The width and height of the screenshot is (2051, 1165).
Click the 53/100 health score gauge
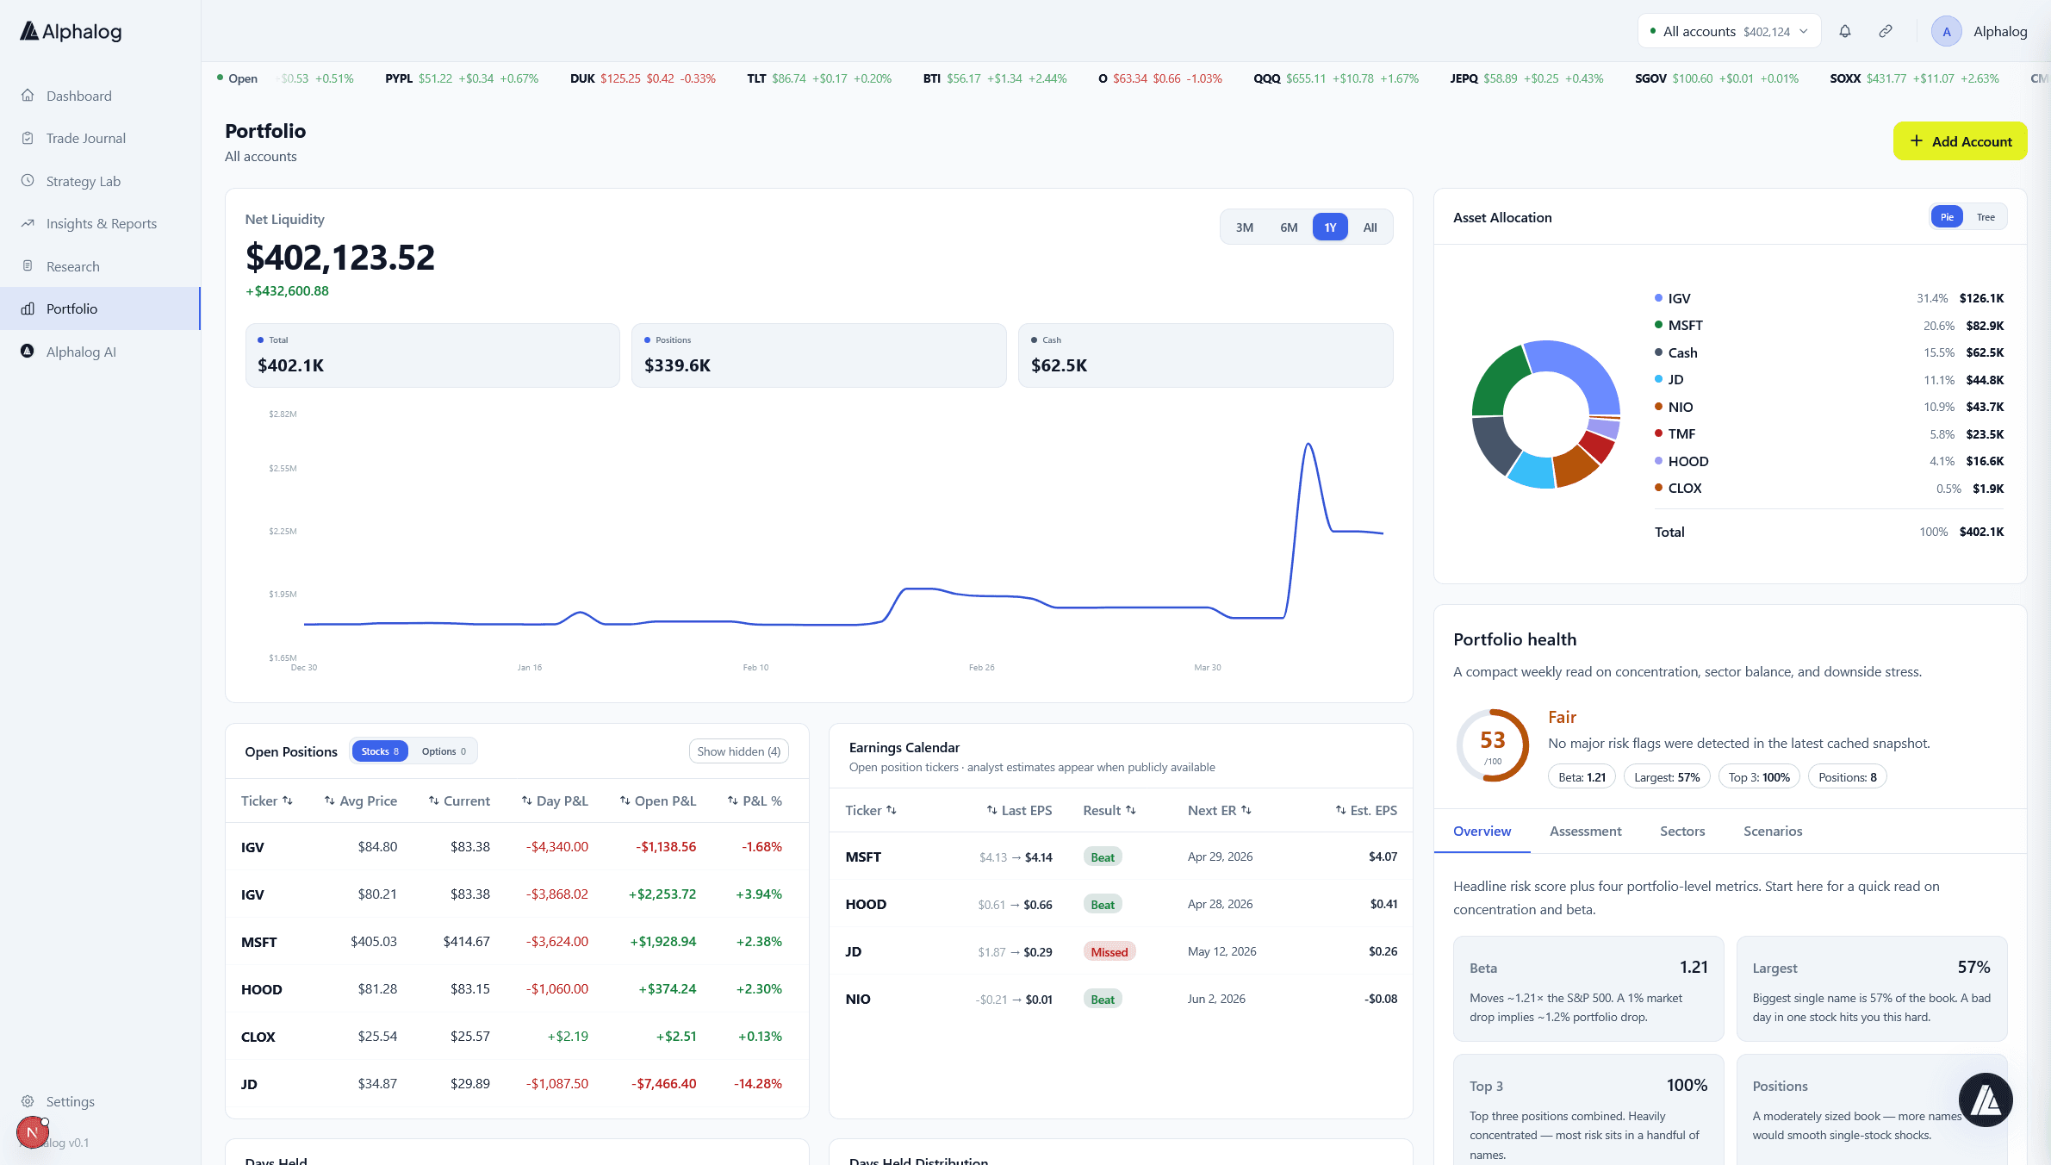pos(1492,745)
